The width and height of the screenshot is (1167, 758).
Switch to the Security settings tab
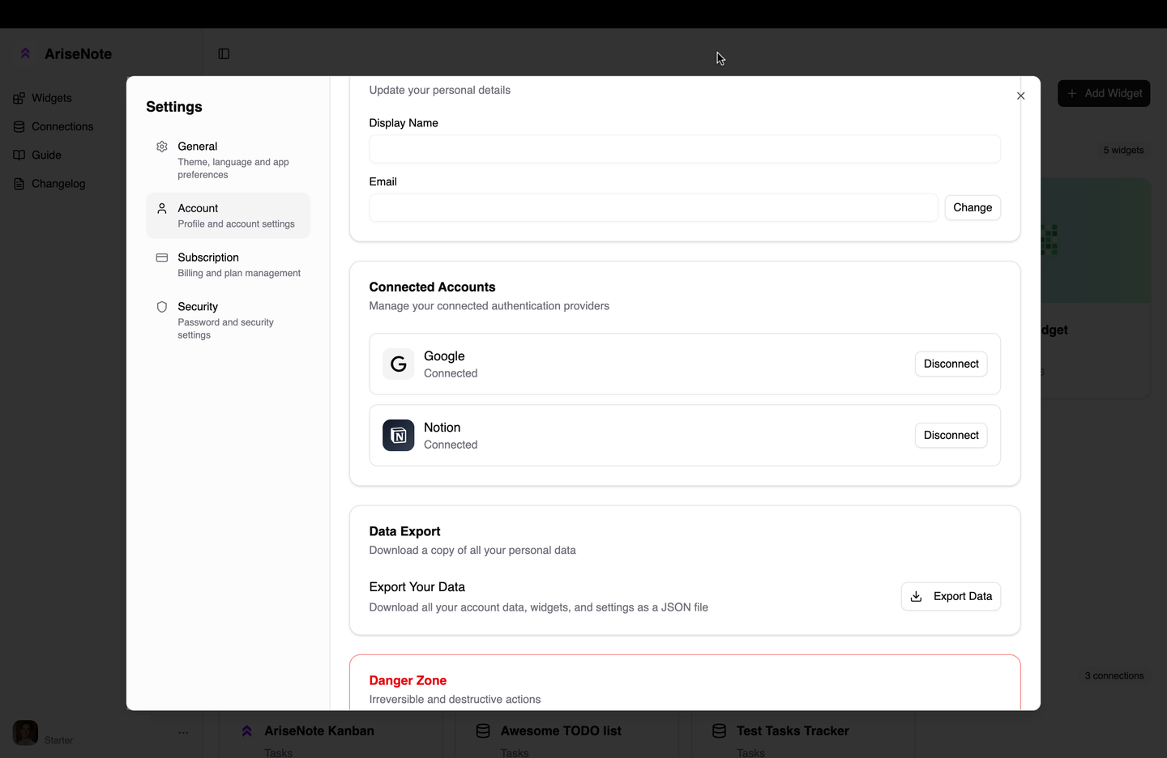229,320
